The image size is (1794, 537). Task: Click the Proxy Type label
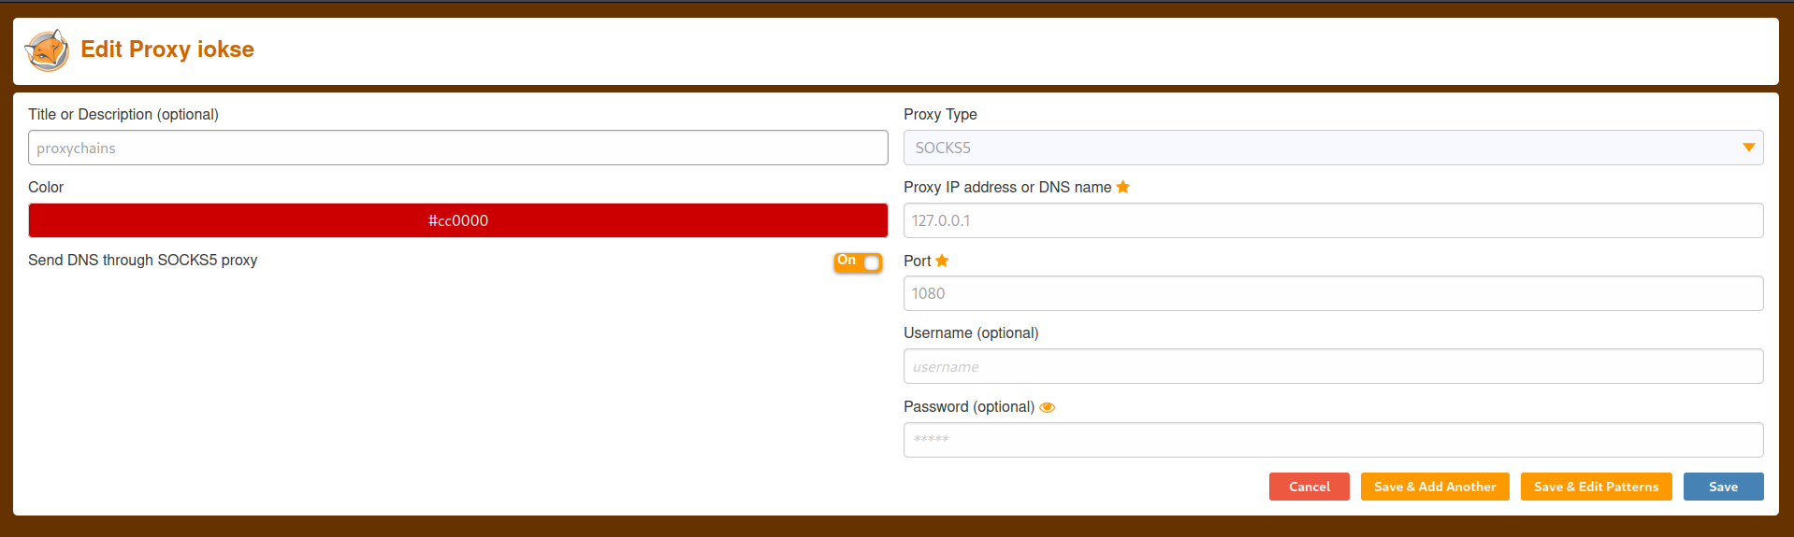(940, 114)
